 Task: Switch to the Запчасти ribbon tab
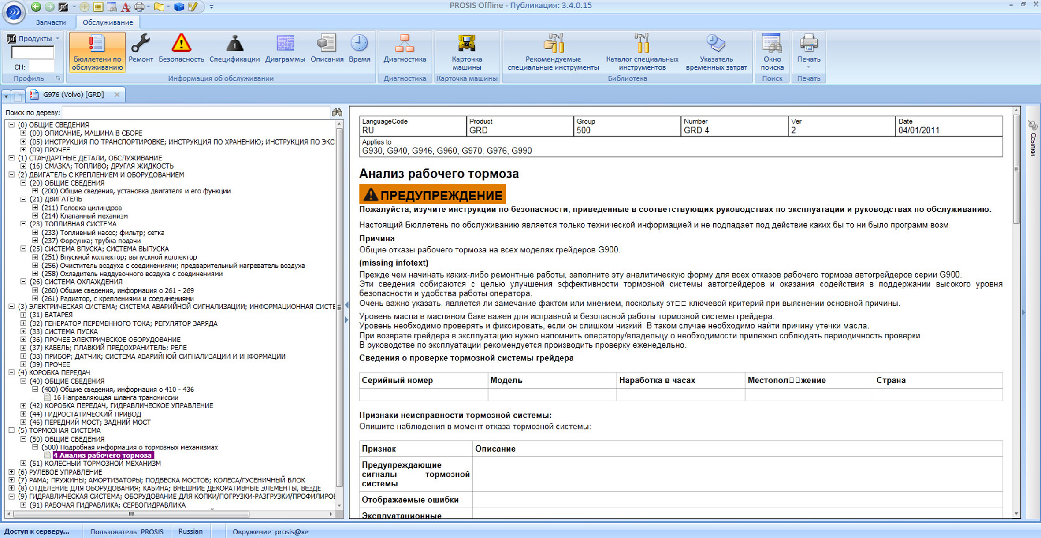coord(51,22)
